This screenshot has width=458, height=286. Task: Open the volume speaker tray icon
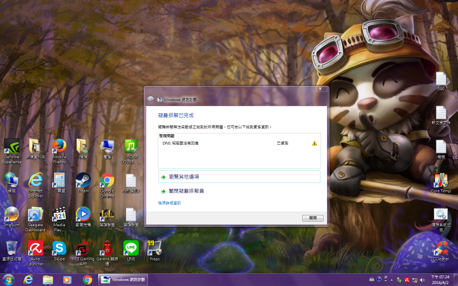[422, 280]
